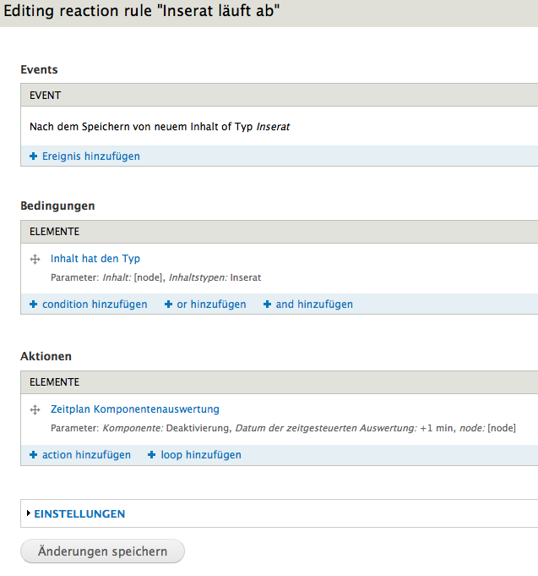
Task: Click the 'and hinzufügen' link text
Action: tap(314, 304)
